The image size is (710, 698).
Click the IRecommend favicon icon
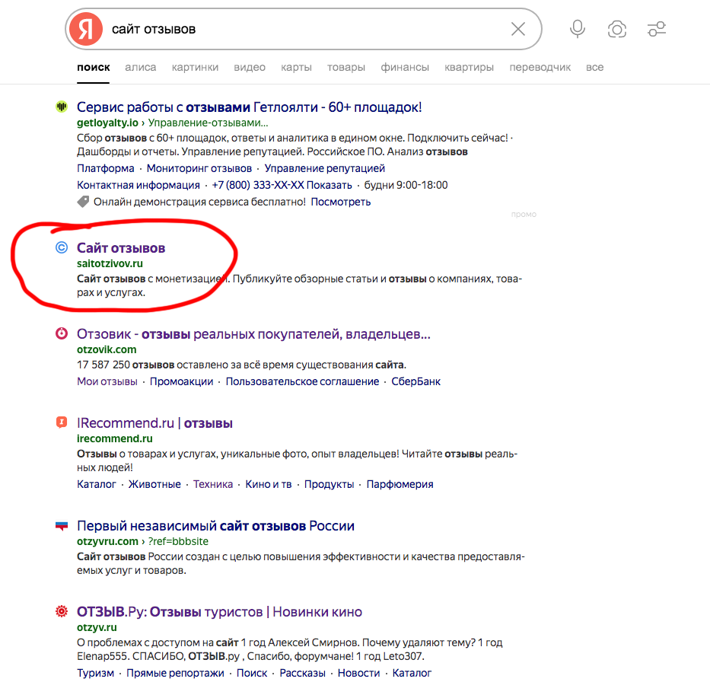pyautogui.click(x=62, y=422)
